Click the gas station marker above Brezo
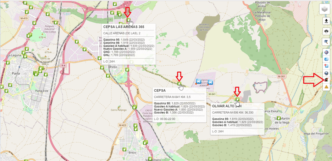Screen dimensions: 332x161 click(x=124, y=149)
